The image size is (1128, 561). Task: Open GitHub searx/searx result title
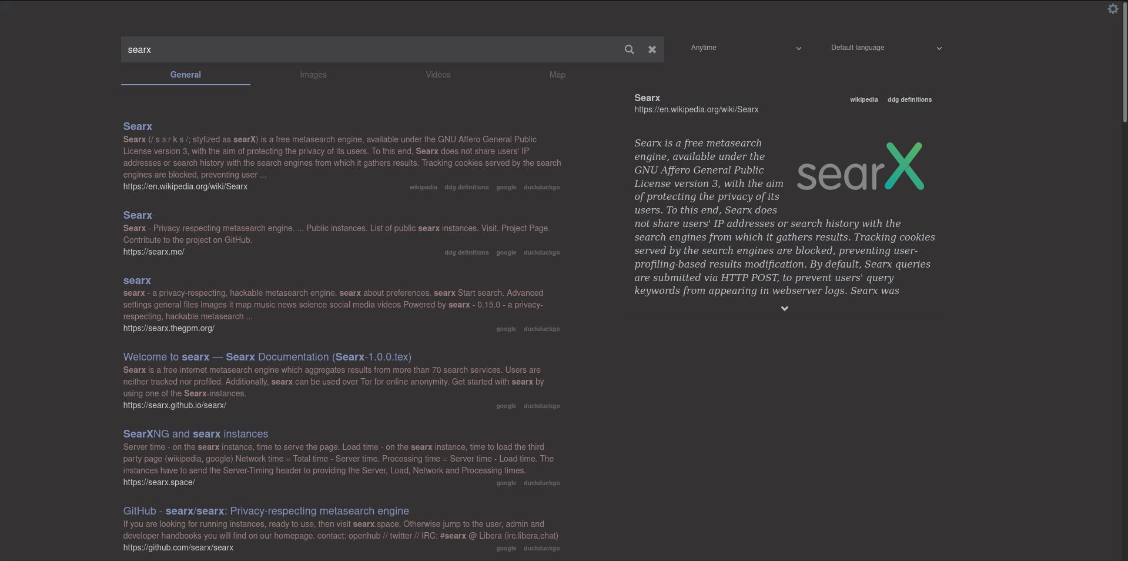coord(266,511)
